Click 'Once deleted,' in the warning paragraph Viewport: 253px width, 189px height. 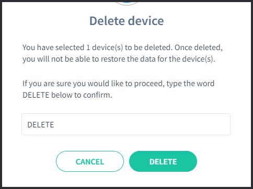pyautogui.click(x=199, y=48)
